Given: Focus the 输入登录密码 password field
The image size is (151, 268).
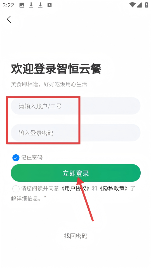Looking at the screenshot, I should [76, 133].
